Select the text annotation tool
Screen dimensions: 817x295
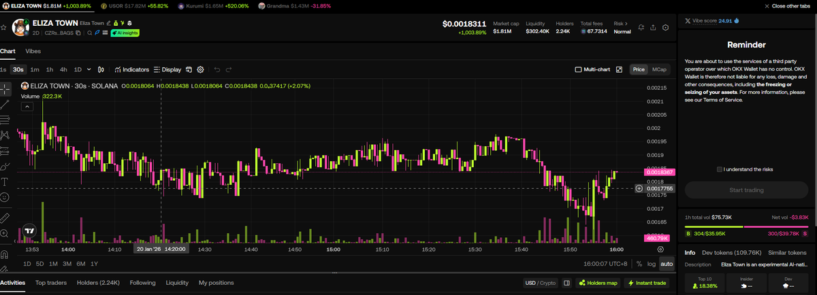point(5,181)
